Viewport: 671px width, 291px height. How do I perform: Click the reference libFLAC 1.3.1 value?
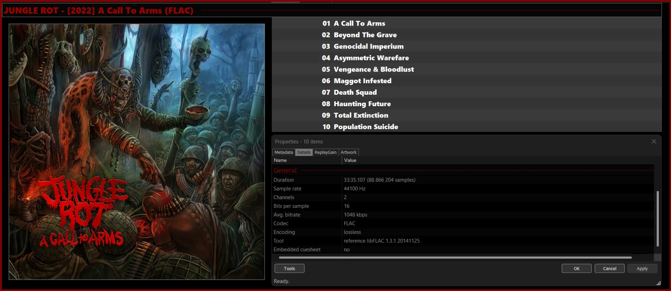pos(382,241)
